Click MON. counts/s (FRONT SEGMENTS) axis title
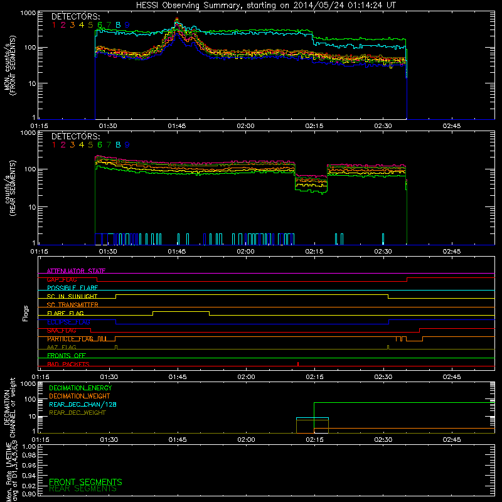Screen dimensions: 502x502 tap(10, 65)
